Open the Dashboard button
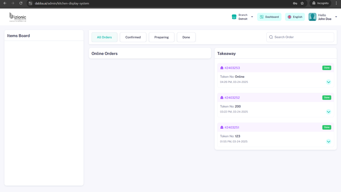The width and height of the screenshot is (341, 192). 269,17
